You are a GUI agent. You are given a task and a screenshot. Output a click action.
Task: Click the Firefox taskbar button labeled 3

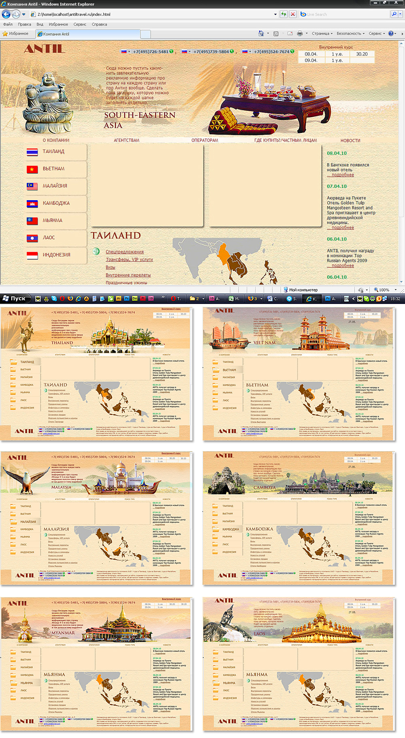[255, 299]
